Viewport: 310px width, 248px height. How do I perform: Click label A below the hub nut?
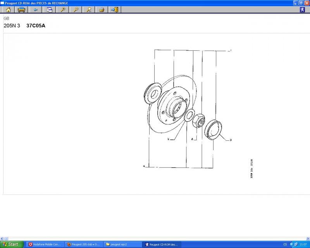point(191,138)
